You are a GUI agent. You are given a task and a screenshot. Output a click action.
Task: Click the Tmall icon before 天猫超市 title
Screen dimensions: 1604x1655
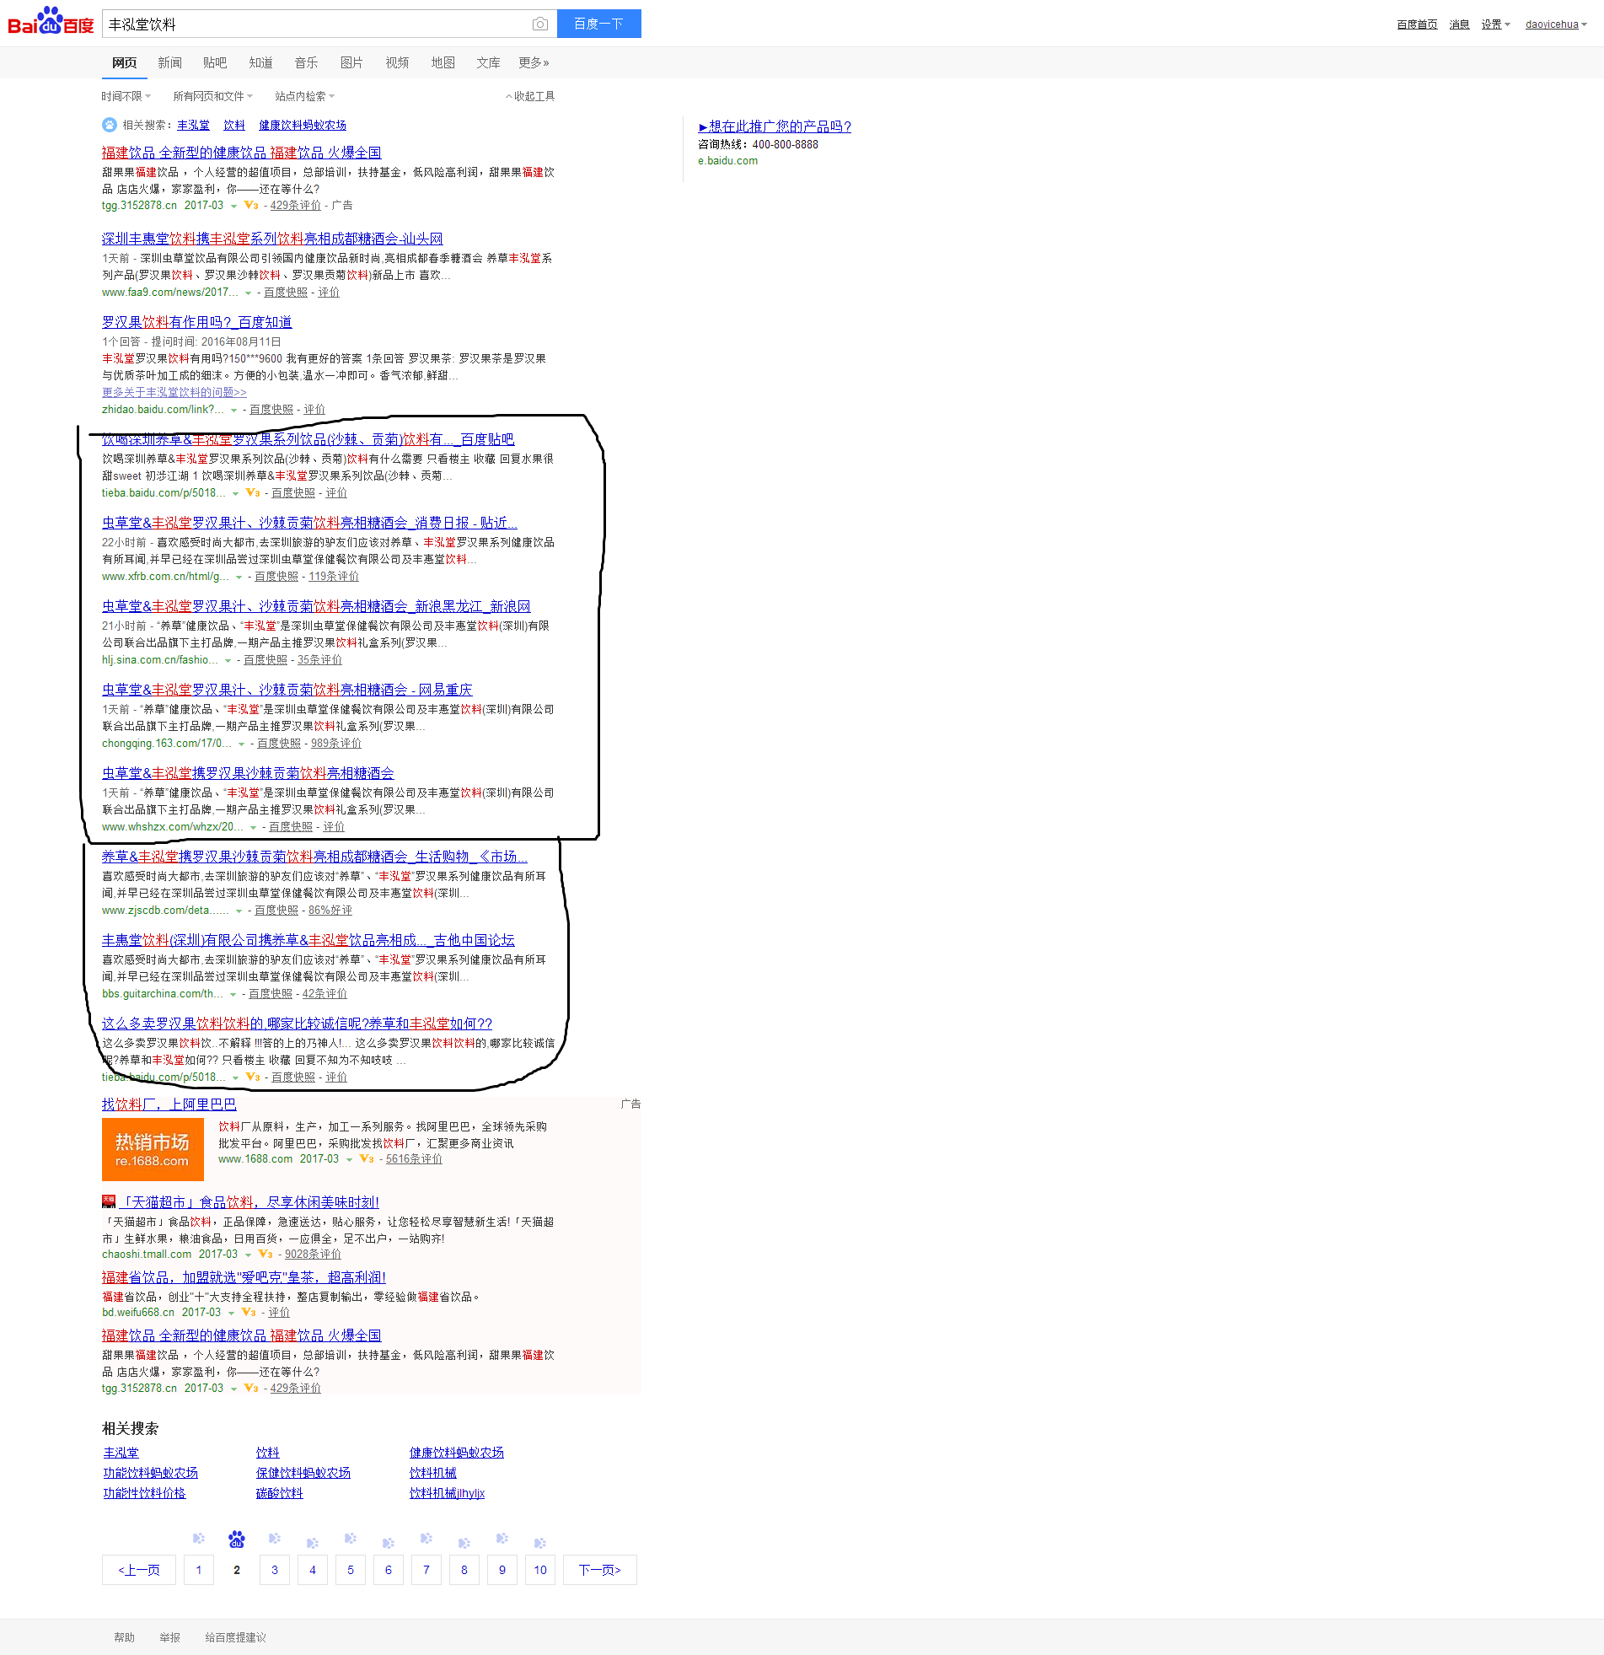coord(109,1202)
